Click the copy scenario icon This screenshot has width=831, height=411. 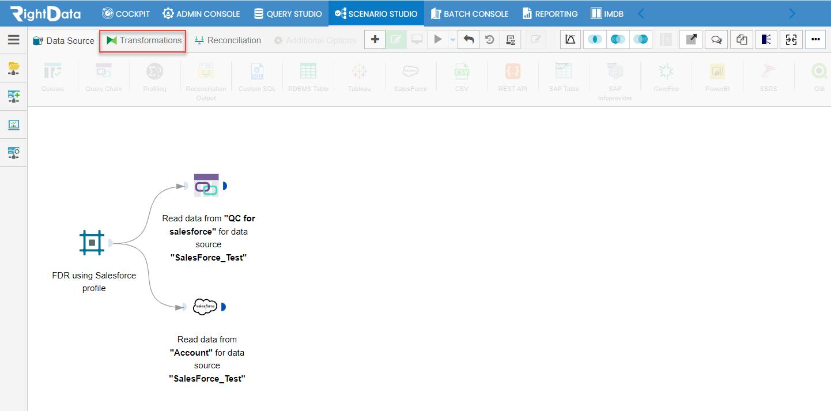[742, 40]
